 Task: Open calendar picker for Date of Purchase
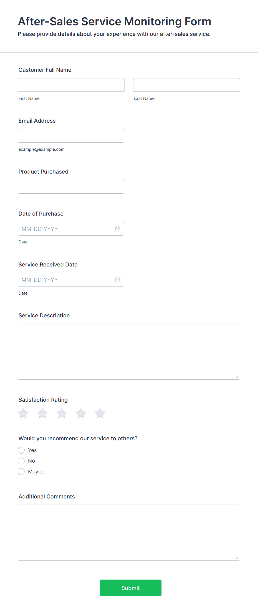(118, 229)
